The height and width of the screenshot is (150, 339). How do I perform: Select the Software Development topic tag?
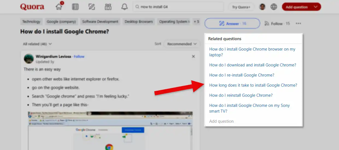click(100, 22)
